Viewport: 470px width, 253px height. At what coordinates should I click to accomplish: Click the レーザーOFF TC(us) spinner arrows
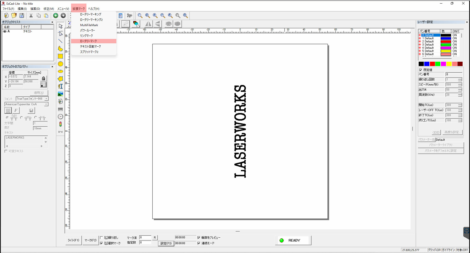pyautogui.click(x=460, y=110)
